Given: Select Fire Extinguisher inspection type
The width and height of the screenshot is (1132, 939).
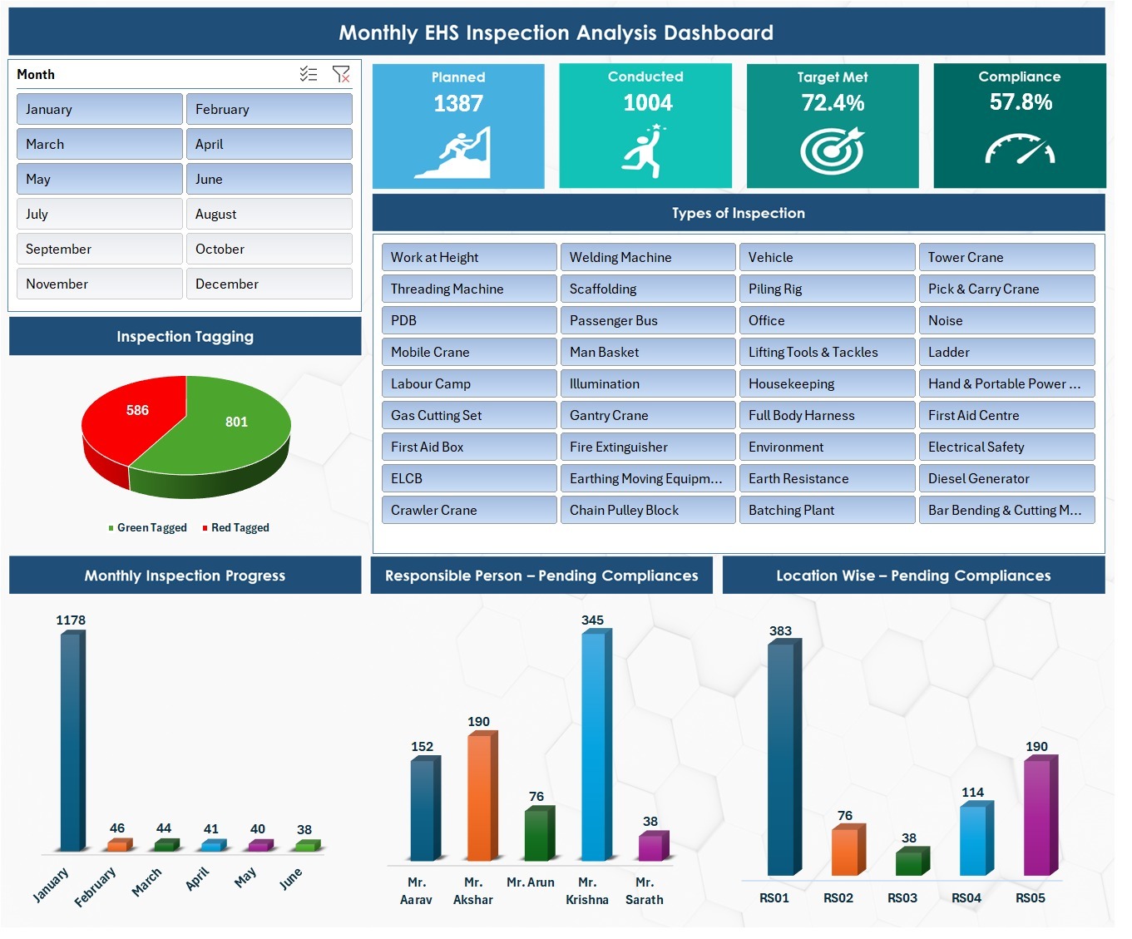Looking at the screenshot, I should (x=647, y=447).
